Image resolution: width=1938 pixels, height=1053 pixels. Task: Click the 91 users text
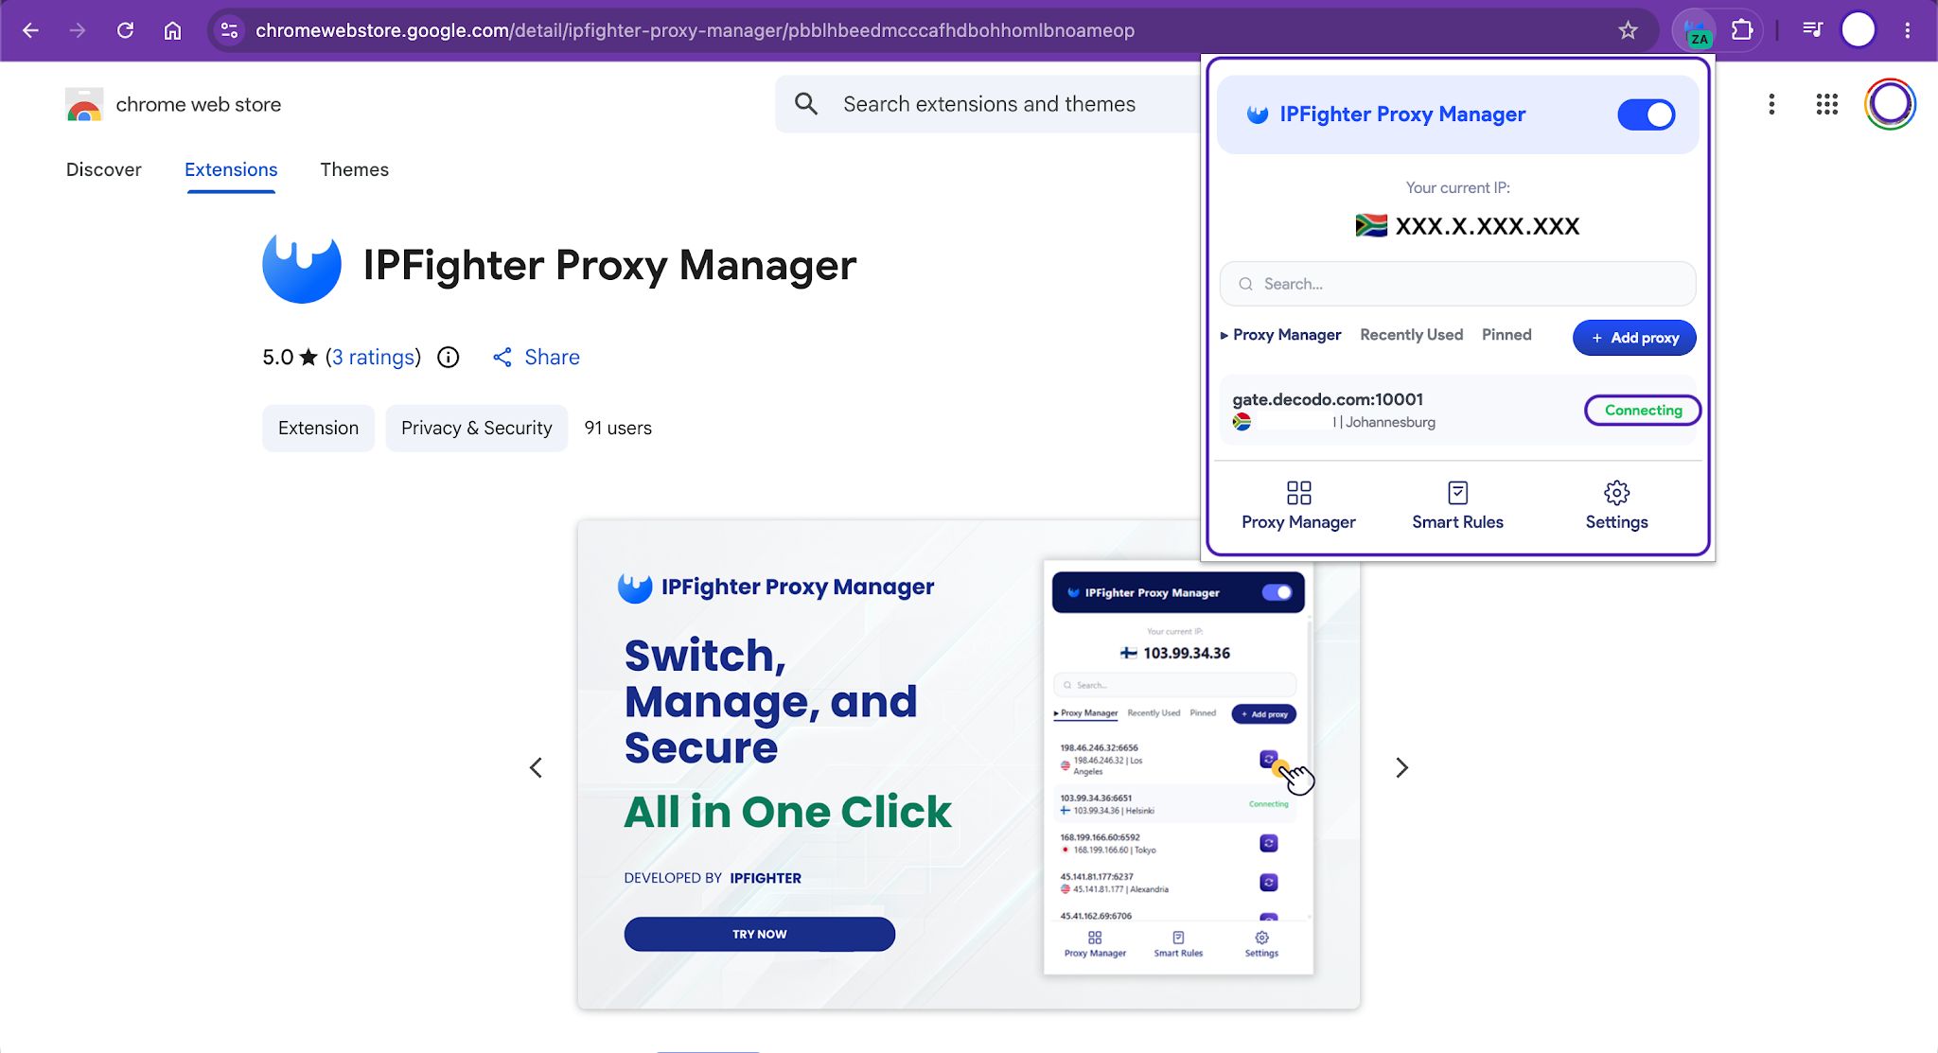(x=618, y=428)
